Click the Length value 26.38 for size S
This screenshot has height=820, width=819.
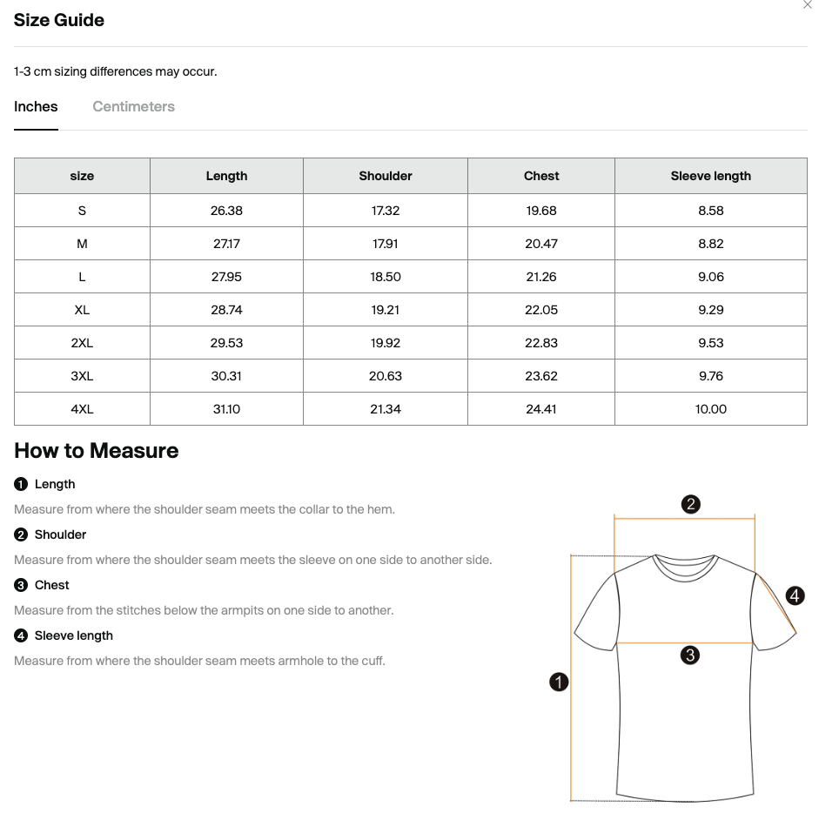click(x=226, y=211)
